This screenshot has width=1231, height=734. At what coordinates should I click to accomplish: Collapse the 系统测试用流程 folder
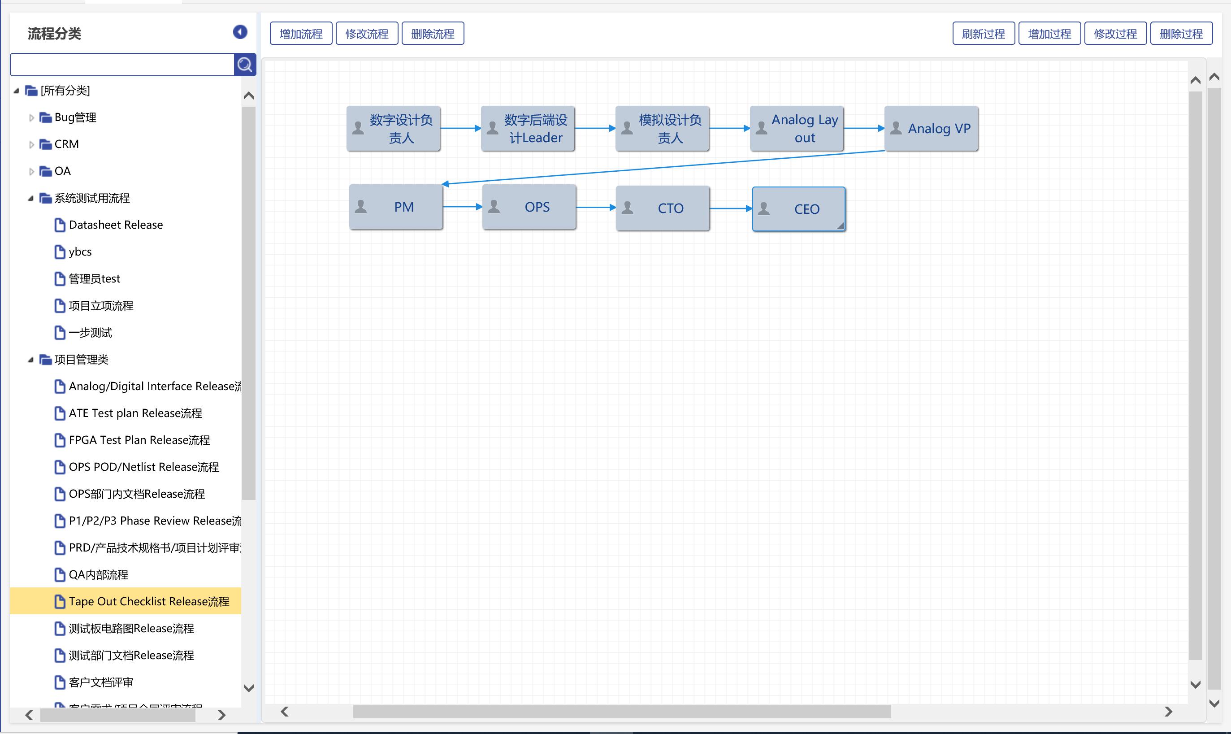pyautogui.click(x=30, y=198)
